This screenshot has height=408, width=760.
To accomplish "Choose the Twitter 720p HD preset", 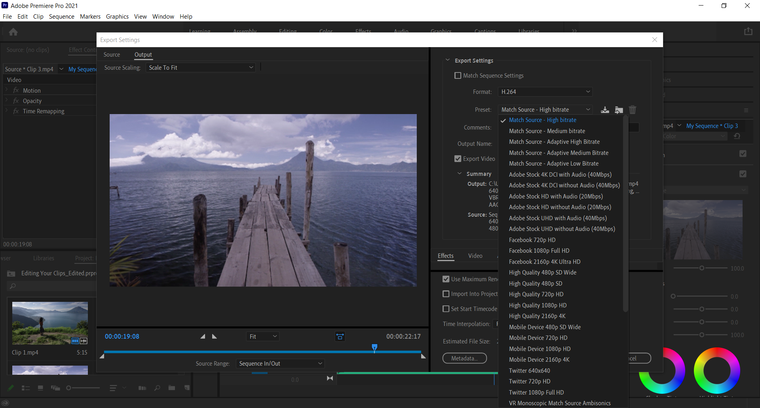I will point(530,381).
